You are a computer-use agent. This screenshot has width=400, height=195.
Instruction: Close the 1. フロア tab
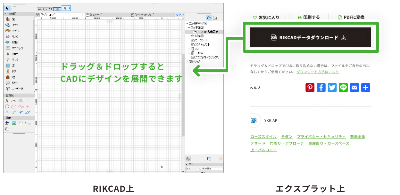click(x=82, y=15)
